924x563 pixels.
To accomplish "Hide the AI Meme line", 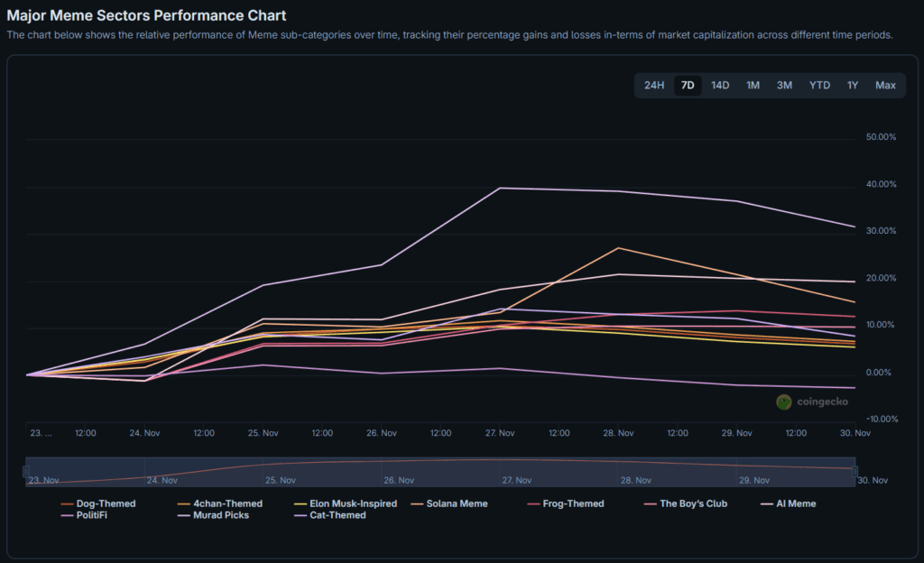I will pos(795,503).
